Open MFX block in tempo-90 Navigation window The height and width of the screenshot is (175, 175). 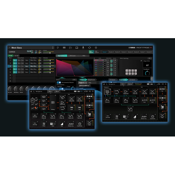pos(162,107)
